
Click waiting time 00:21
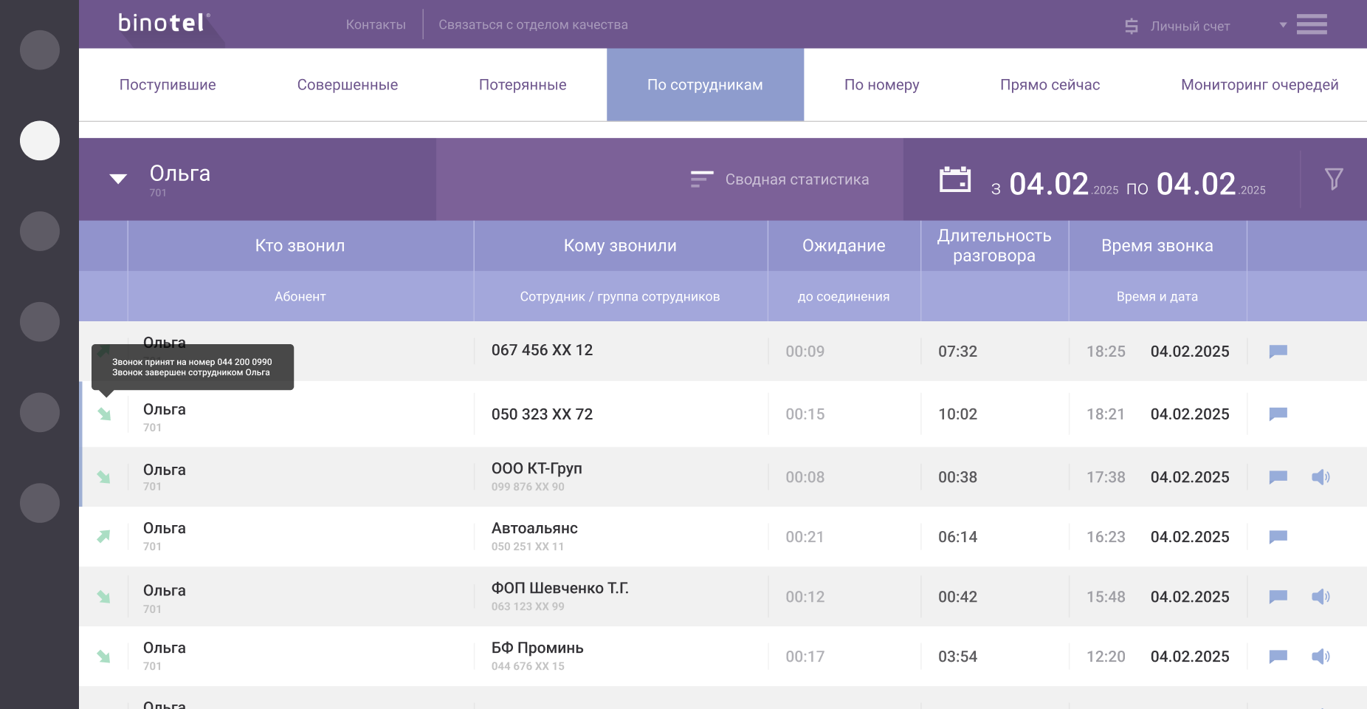tap(805, 537)
